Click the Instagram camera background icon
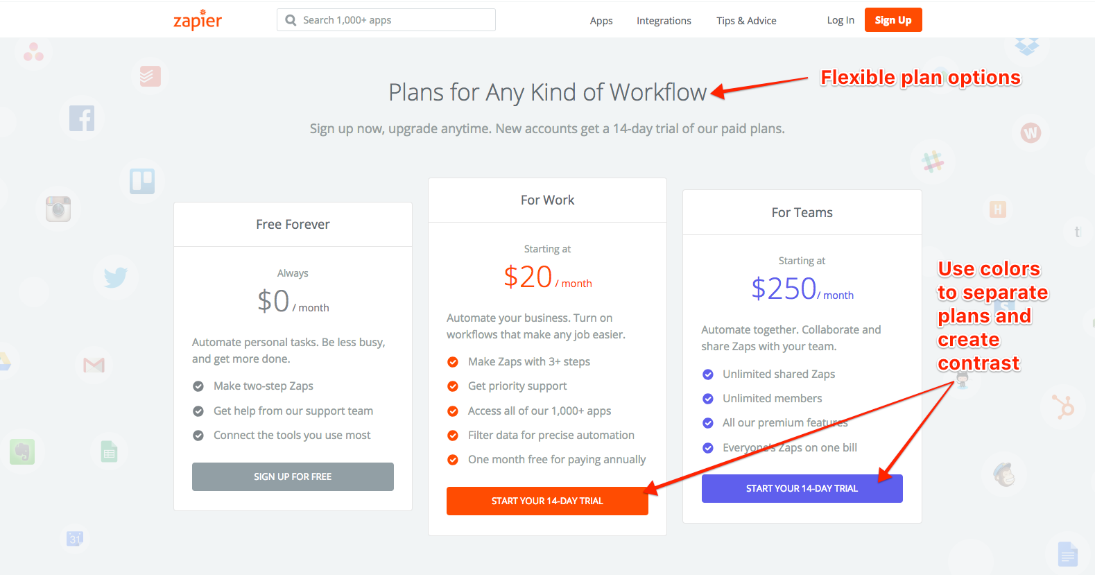Viewport: 1095px width, 577px height. pyautogui.click(x=58, y=209)
